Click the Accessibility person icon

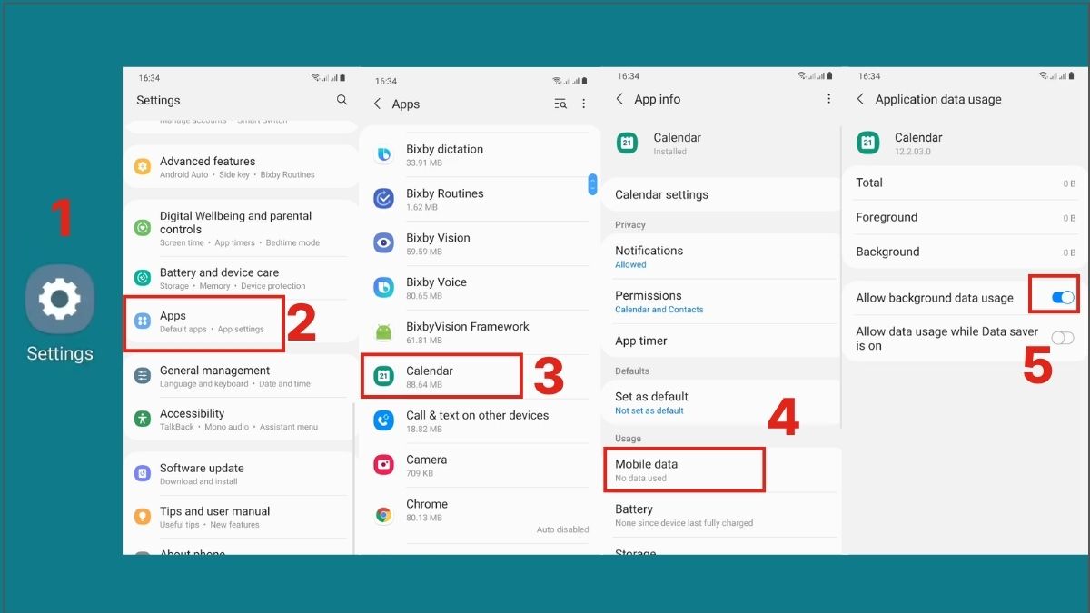tap(143, 419)
